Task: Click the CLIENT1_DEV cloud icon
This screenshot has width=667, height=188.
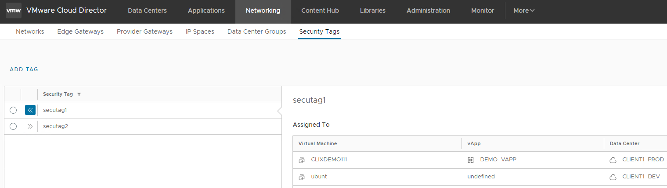Action: pos(613,177)
